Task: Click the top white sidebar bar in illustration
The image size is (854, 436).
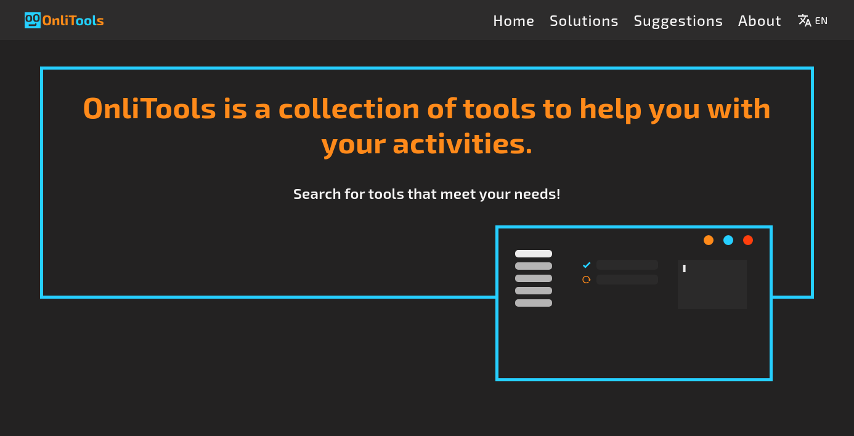Action: click(x=534, y=254)
